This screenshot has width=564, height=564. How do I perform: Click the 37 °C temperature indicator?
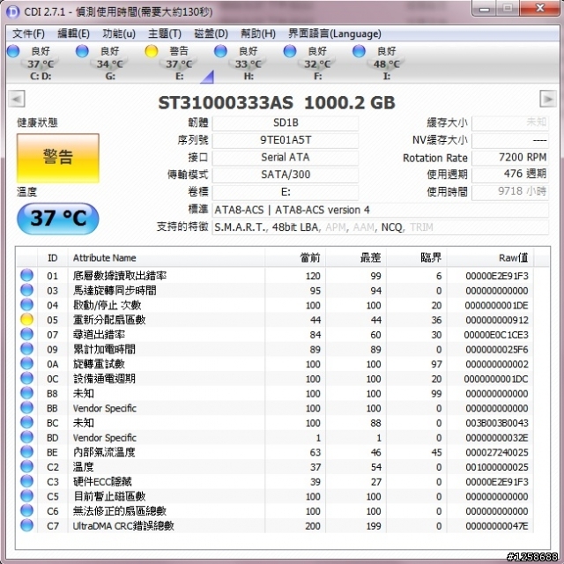point(58,219)
